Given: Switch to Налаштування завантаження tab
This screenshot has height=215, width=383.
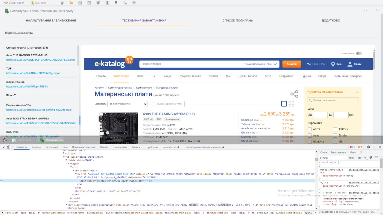Looking at the screenshot, I should (x=51, y=21).
